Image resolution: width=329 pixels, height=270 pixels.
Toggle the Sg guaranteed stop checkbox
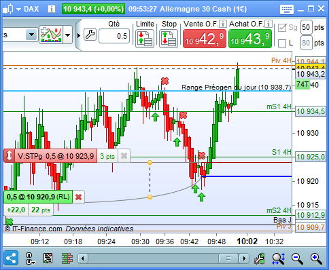[282, 28]
